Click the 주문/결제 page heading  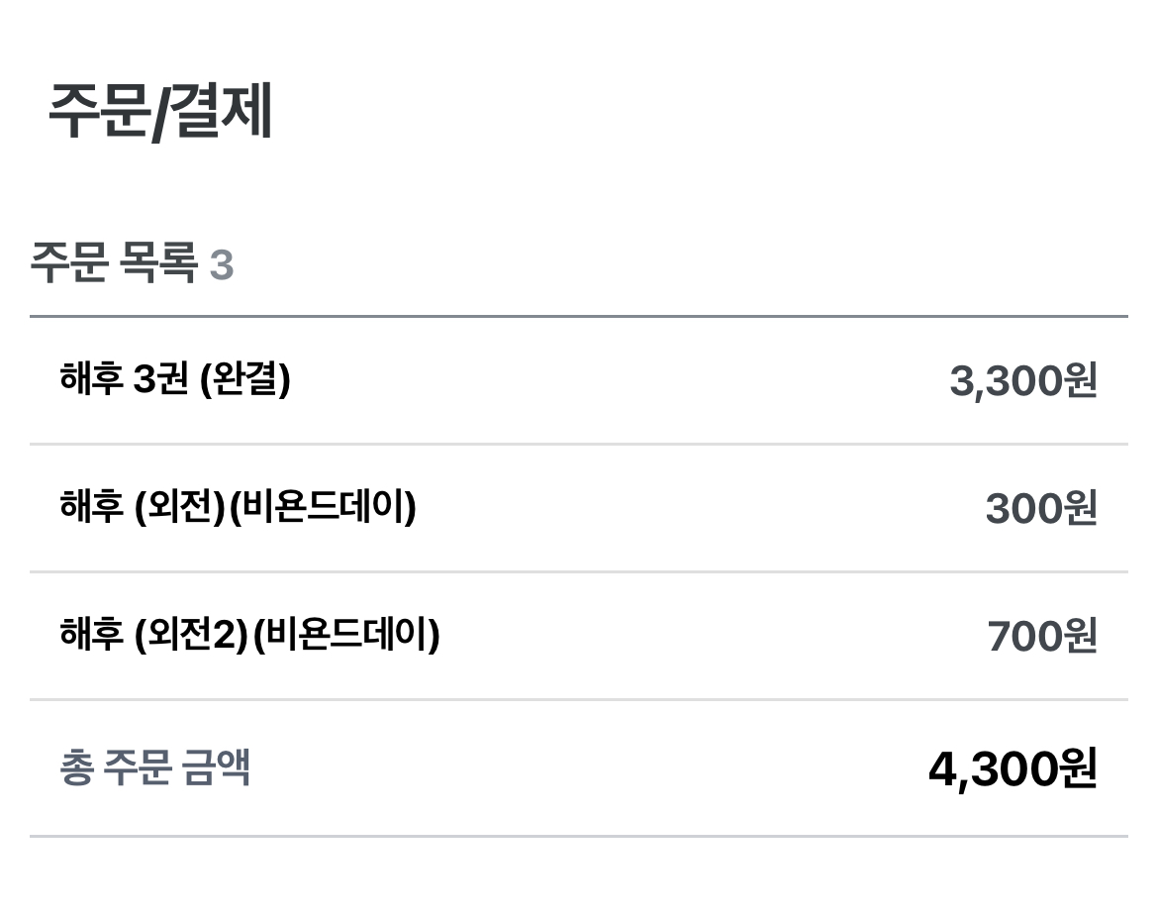160,113
